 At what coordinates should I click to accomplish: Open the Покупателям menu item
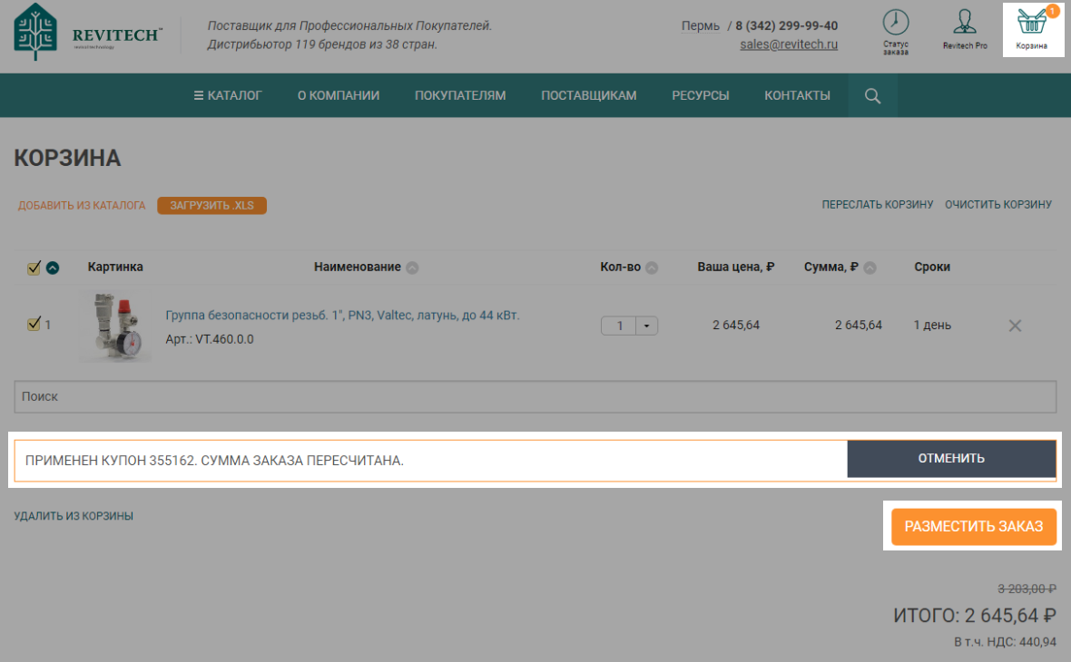pos(460,95)
